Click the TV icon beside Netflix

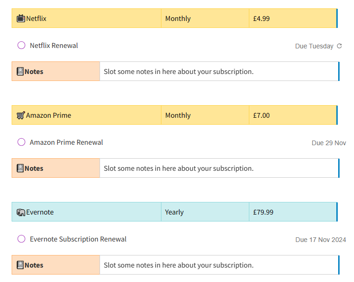[21, 19]
